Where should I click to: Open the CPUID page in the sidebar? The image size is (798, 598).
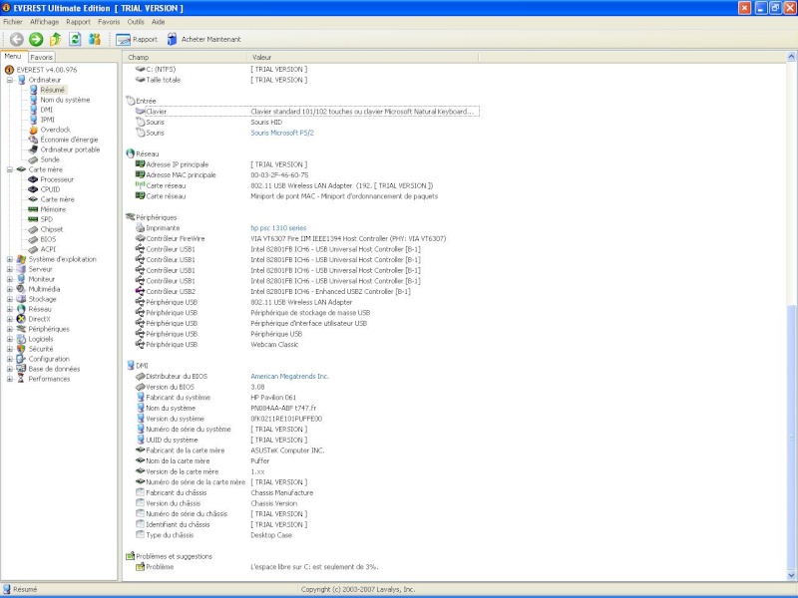(x=50, y=189)
